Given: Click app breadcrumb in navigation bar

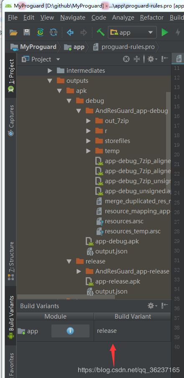Looking at the screenshot, I should click(74, 47).
